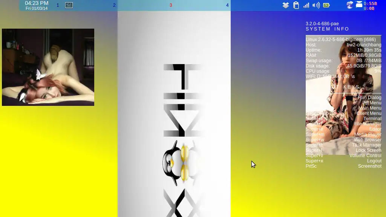The image size is (386, 217).
Task: Click the date Fri 01/03/14
Action: click(37, 8)
